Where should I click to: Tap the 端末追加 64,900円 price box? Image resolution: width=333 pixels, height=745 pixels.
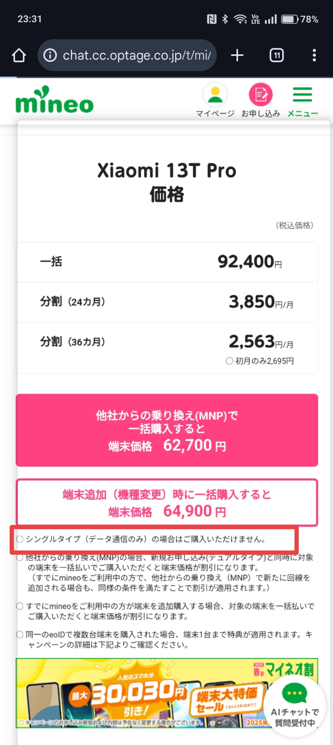coord(167,502)
